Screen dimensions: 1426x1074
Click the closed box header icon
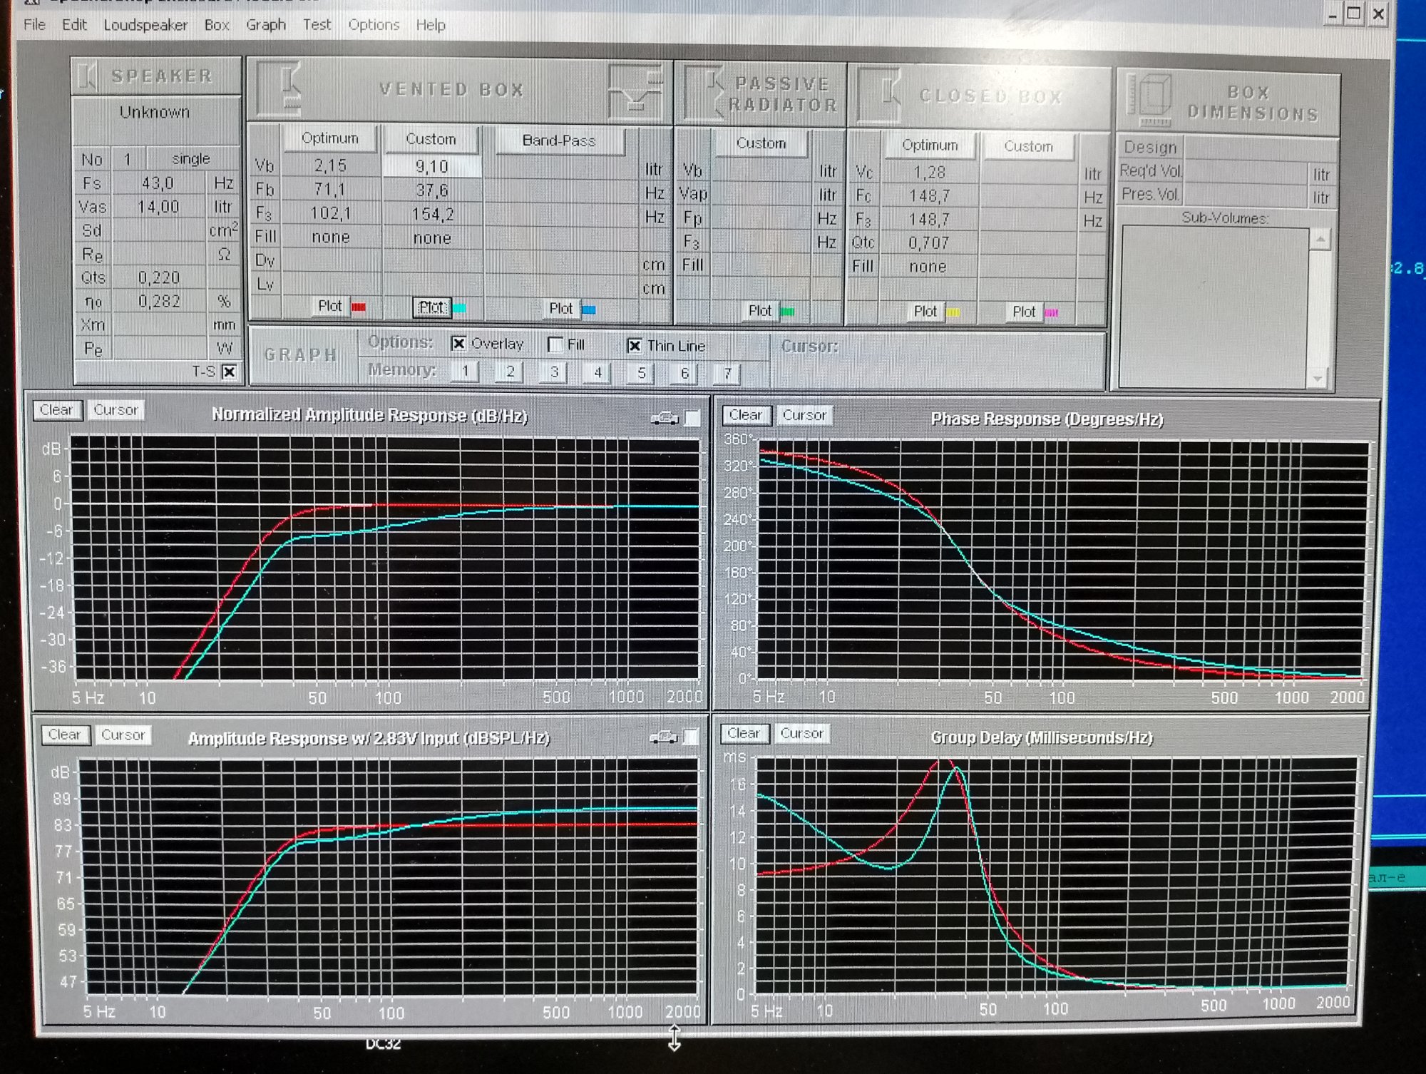(880, 95)
